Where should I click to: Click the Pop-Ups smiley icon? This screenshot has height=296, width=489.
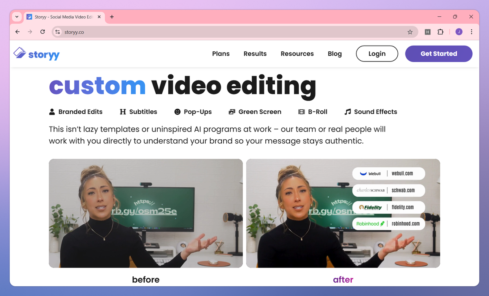pos(177,112)
